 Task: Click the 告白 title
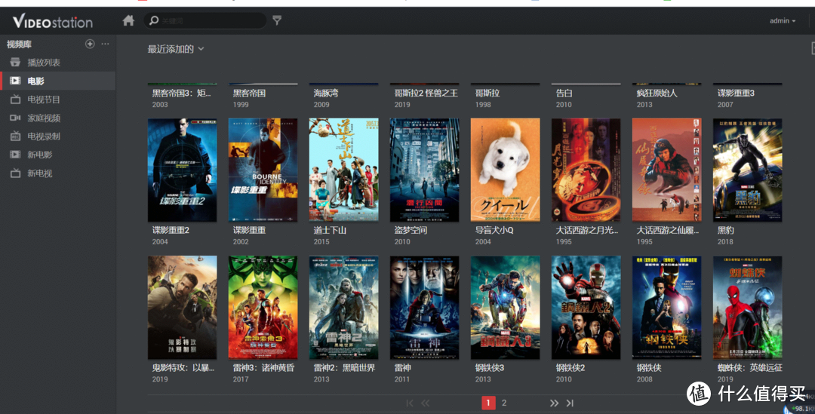[564, 93]
